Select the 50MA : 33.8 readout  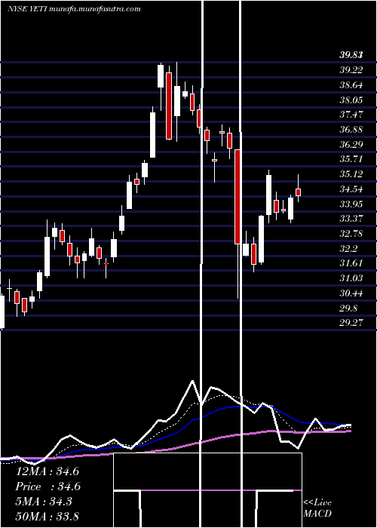(x=47, y=516)
